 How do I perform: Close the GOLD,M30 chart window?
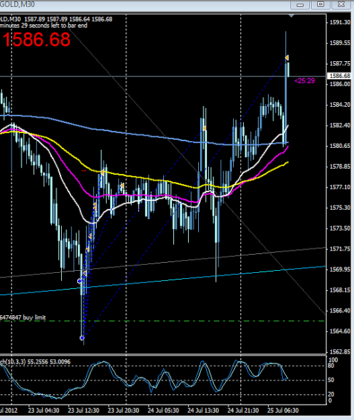point(341,4)
